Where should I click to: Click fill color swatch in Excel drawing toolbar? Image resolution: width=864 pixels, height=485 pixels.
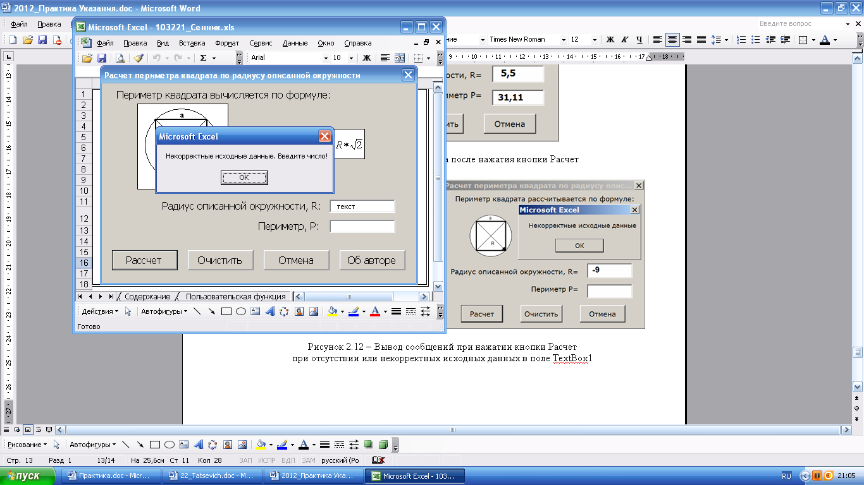[331, 311]
